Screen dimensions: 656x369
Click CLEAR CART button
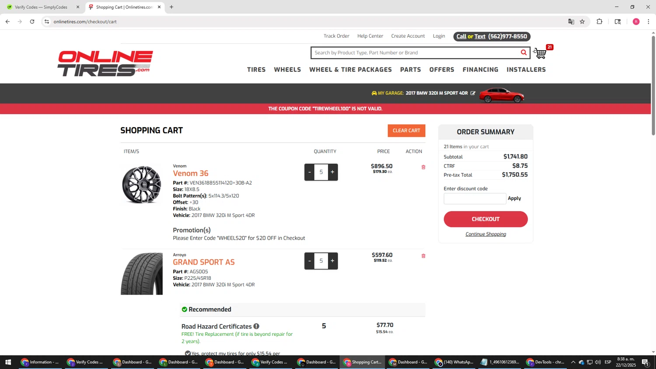coord(406,131)
